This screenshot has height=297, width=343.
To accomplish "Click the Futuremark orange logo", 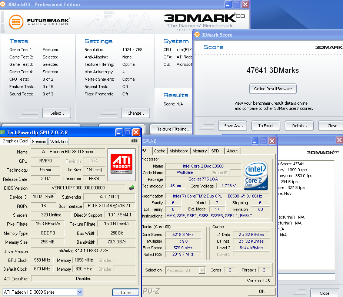I will click(16, 22).
